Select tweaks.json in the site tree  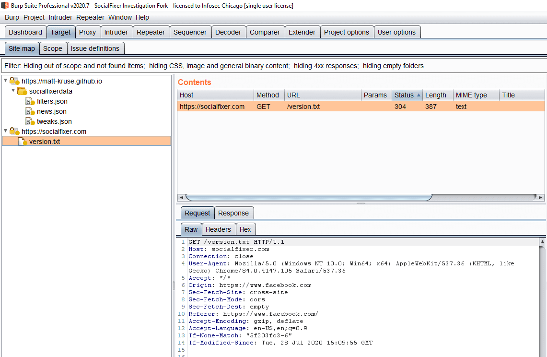tap(55, 121)
